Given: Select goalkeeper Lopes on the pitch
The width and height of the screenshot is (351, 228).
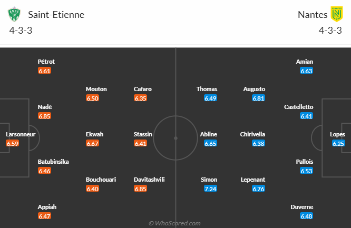Looking at the screenshot, I should (x=337, y=134).
